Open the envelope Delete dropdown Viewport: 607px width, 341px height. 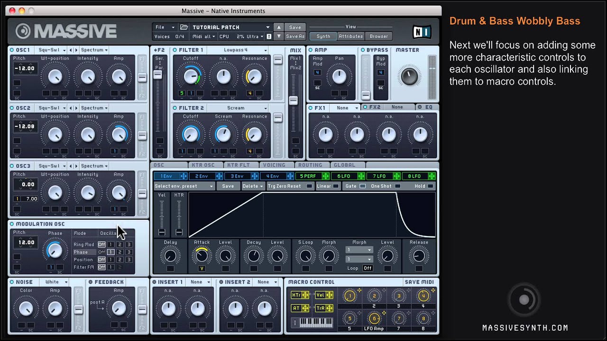253,186
